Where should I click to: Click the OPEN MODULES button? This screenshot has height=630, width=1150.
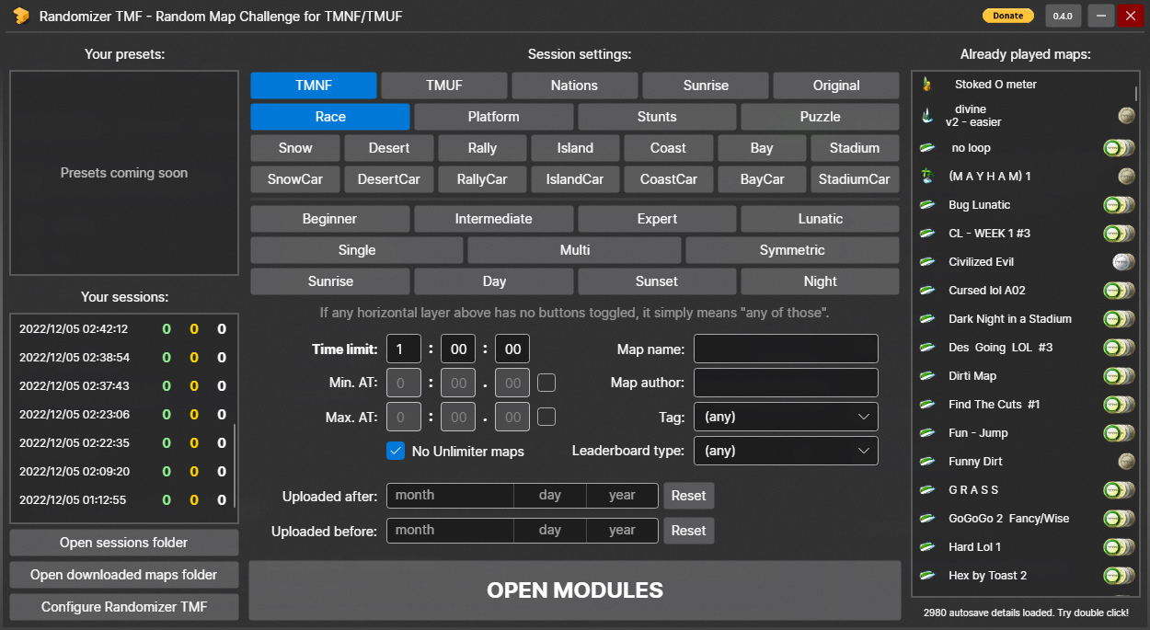point(575,590)
